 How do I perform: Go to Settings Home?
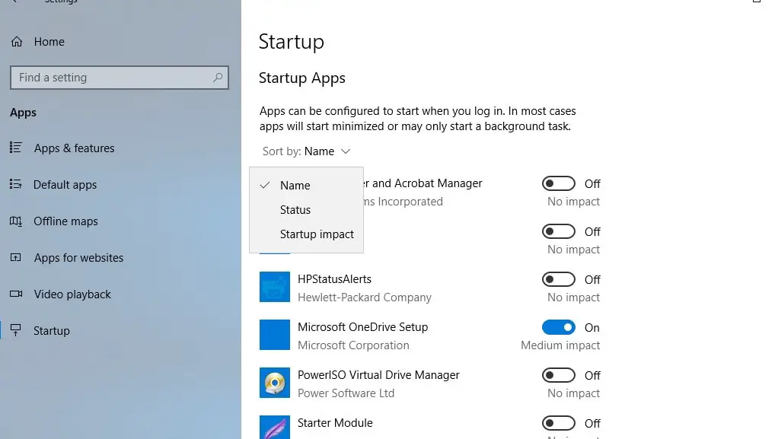49,42
